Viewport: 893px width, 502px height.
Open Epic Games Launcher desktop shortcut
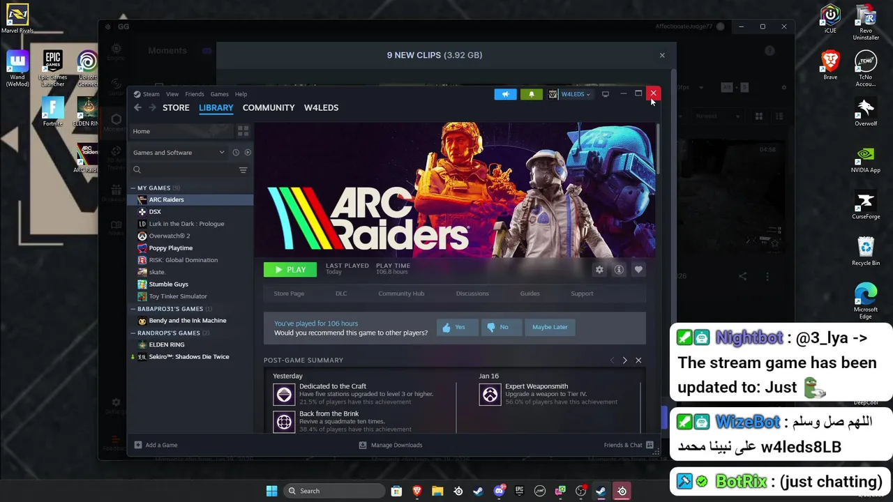tap(52, 68)
